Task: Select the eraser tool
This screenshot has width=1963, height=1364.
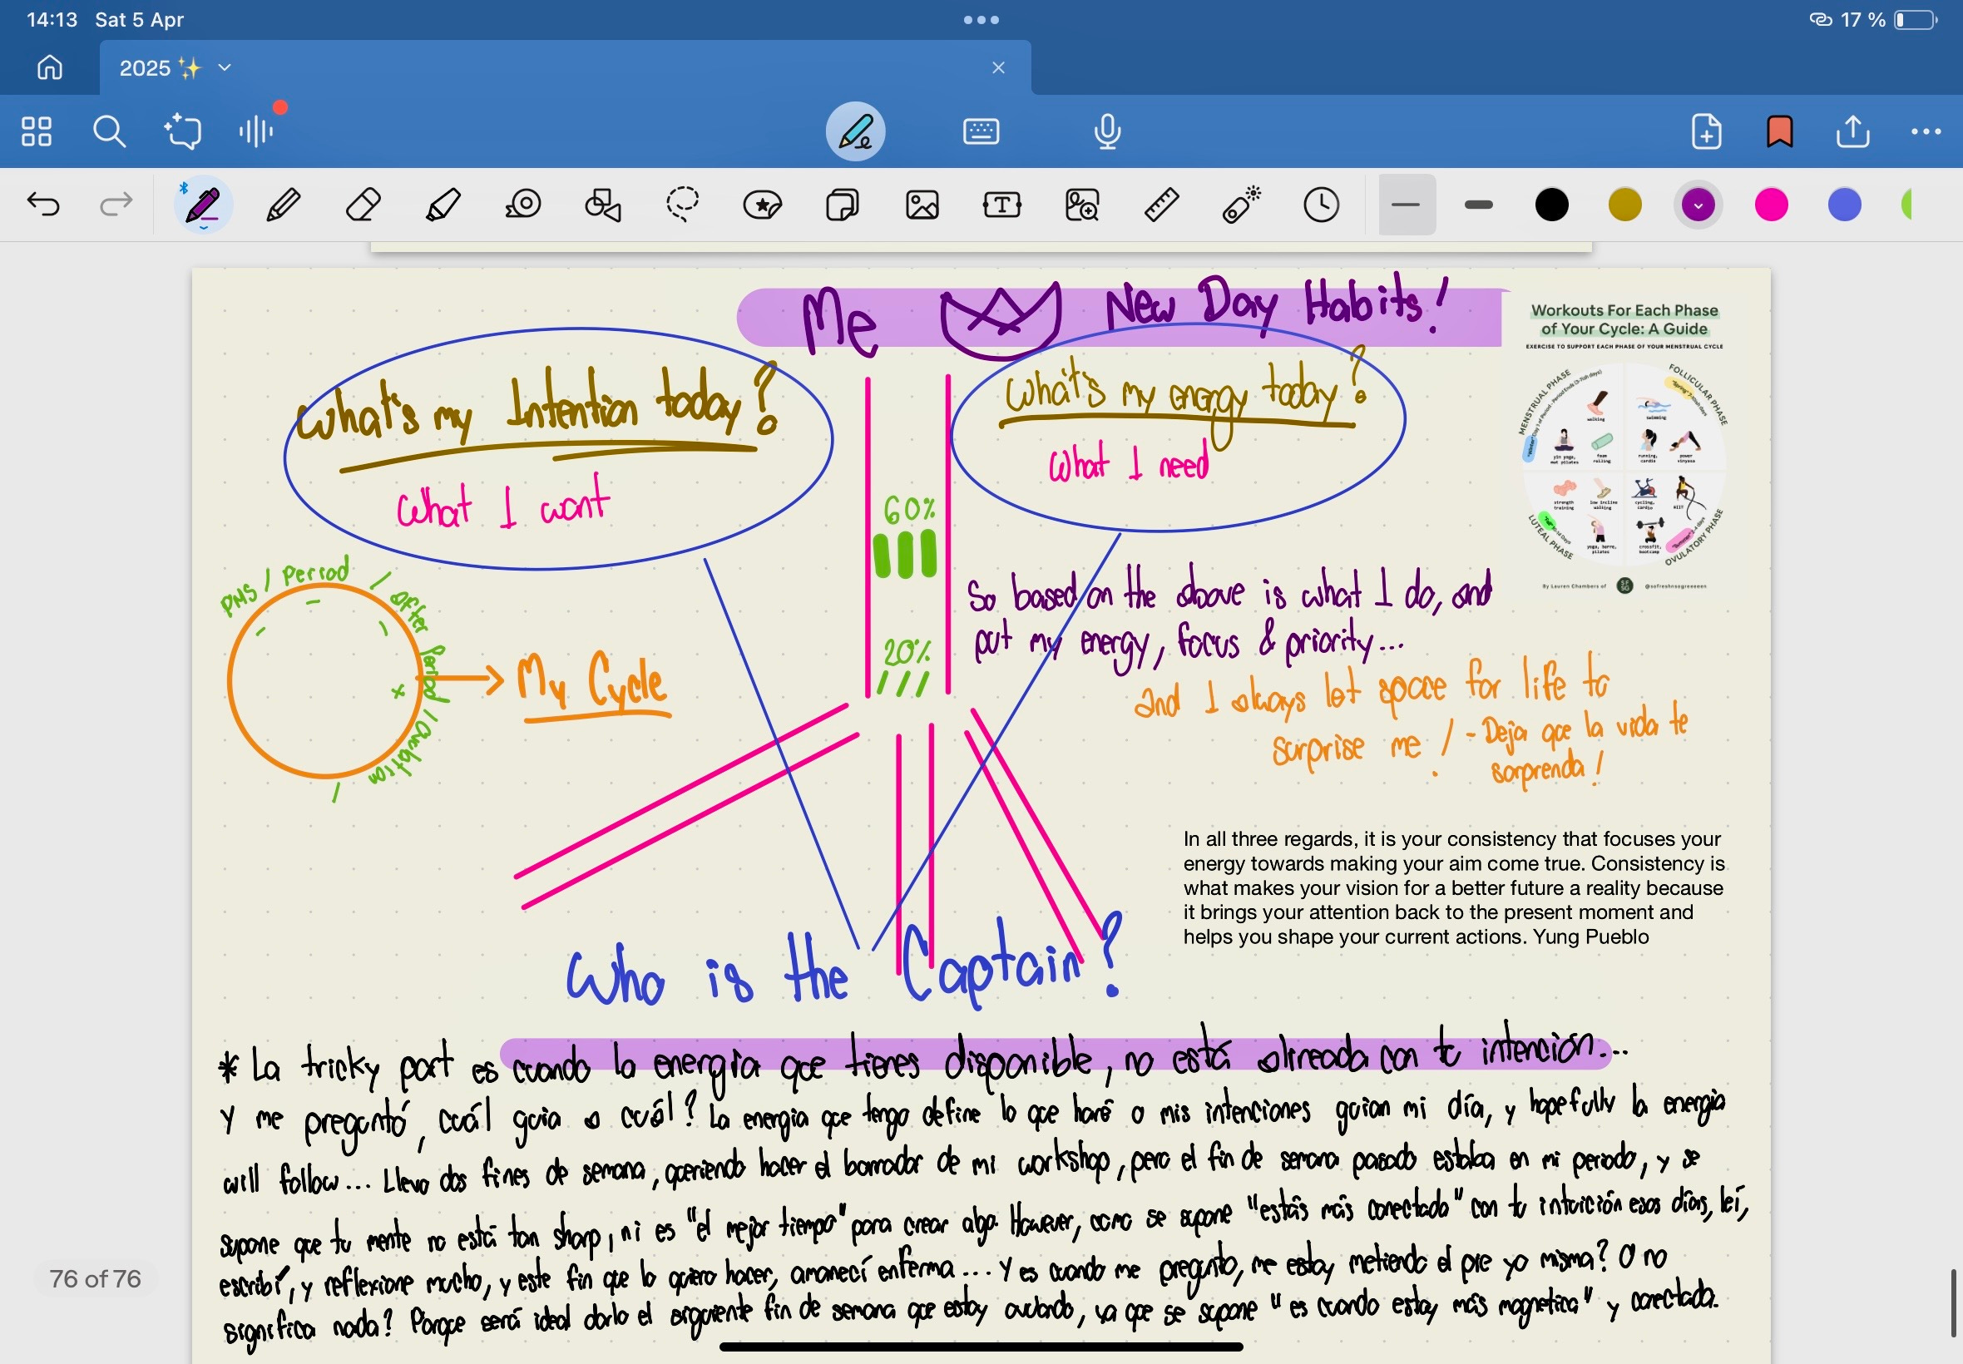Action: (x=363, y=205)
